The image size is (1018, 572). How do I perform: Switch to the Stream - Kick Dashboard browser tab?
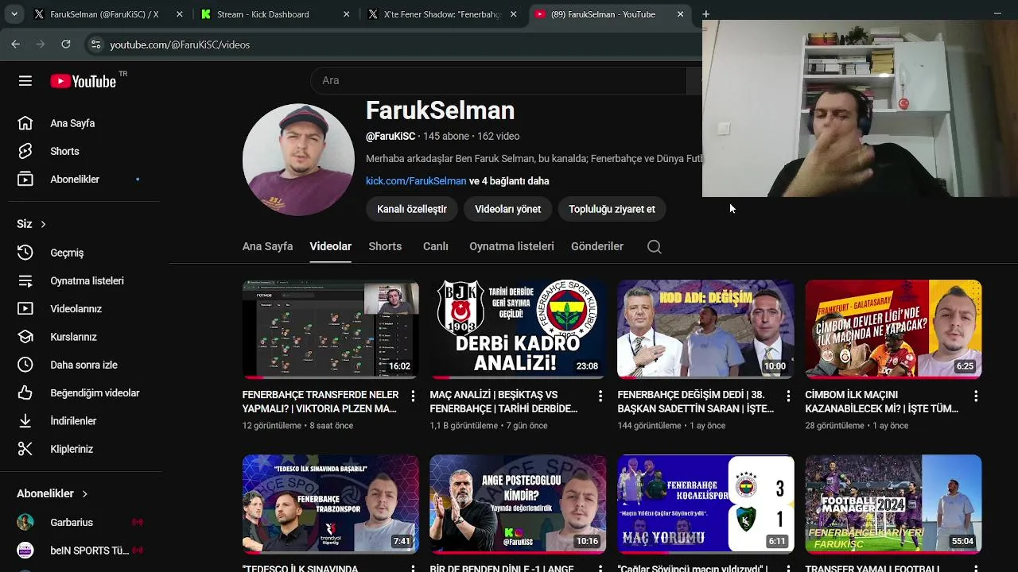click(274, 14)
